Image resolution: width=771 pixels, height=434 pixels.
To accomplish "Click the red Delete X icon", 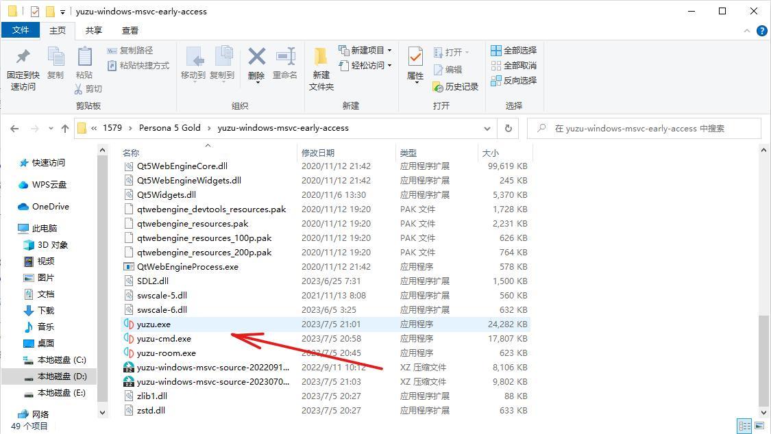I will tap(256, 57).
